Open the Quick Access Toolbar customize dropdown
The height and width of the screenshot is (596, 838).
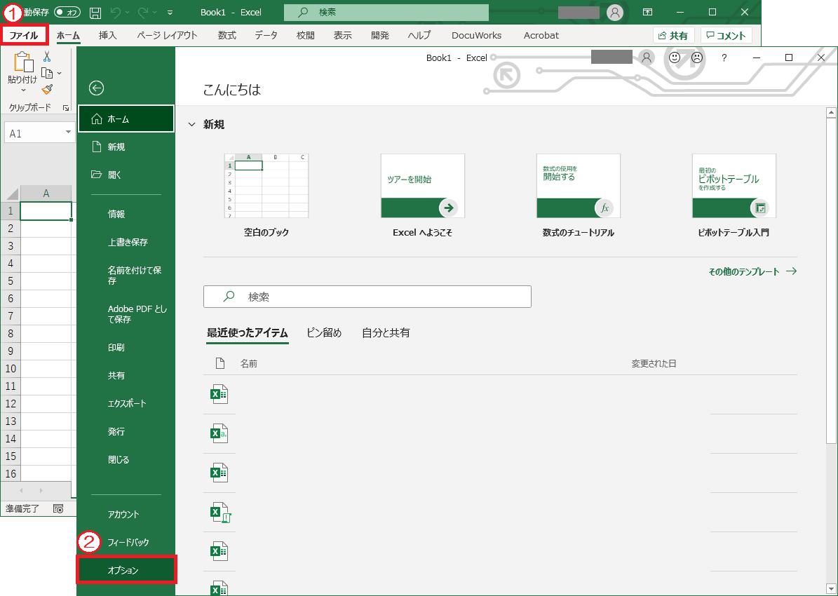click(x=170, y=13)
